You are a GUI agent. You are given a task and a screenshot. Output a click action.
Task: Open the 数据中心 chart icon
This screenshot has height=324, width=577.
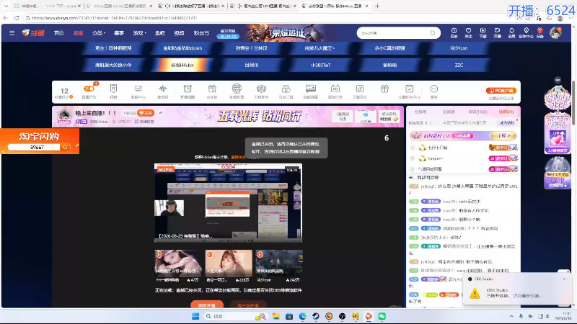[138, 91]
